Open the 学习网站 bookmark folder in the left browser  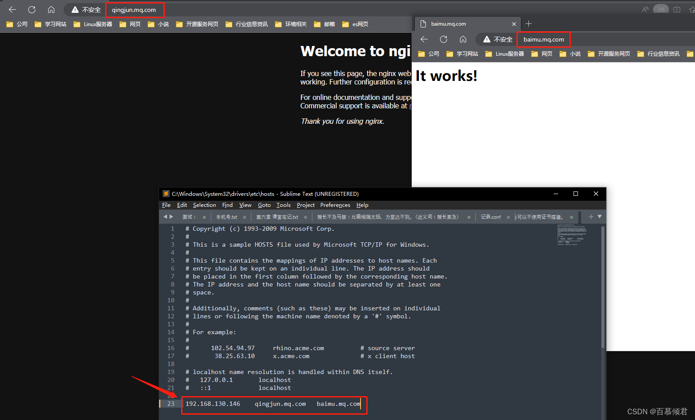click(50, 24)
